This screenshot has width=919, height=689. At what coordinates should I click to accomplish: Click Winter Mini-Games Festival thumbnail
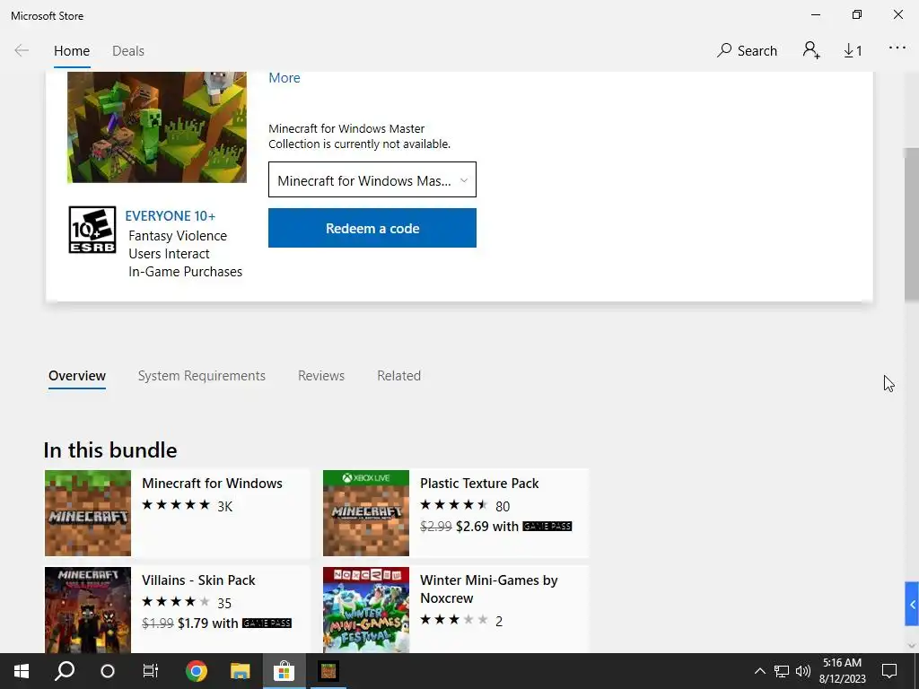click(x=366, y=610)
